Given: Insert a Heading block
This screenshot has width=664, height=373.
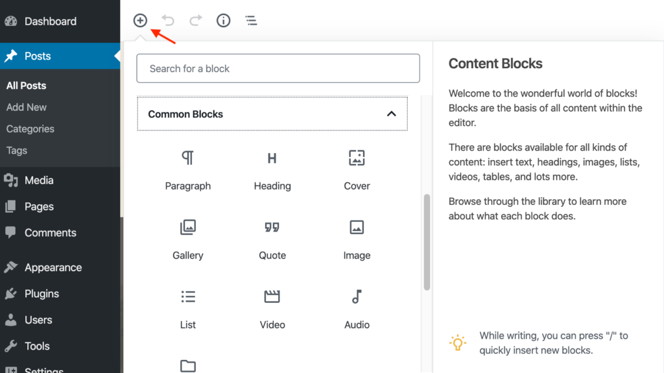Looking at the screenshot, I should tap(272, 171).
